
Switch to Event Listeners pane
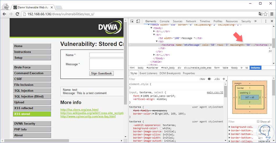(x=148, y=73)
